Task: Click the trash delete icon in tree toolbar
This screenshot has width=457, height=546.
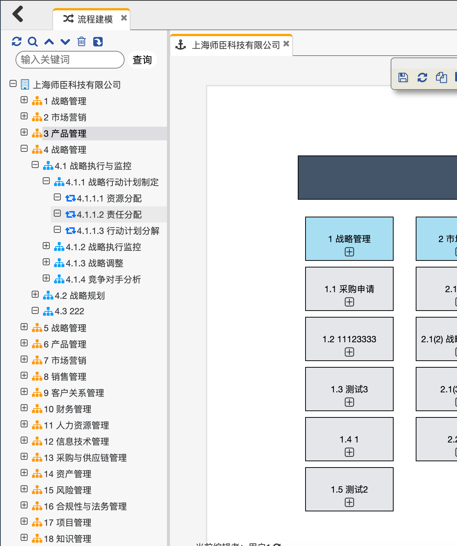Action: click(x=81, y=42)
